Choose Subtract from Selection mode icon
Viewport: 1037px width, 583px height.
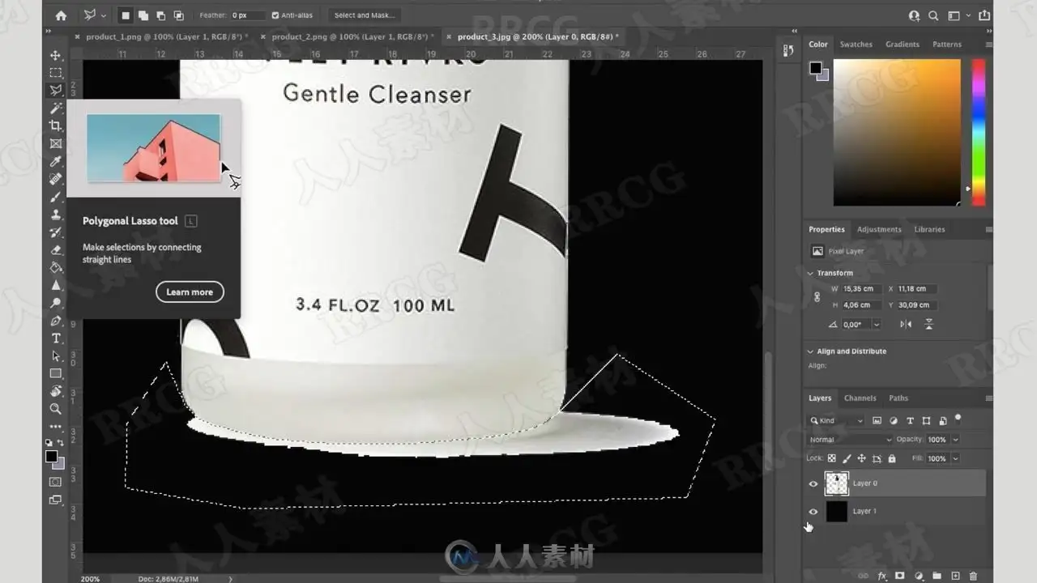tap(160, 15)
